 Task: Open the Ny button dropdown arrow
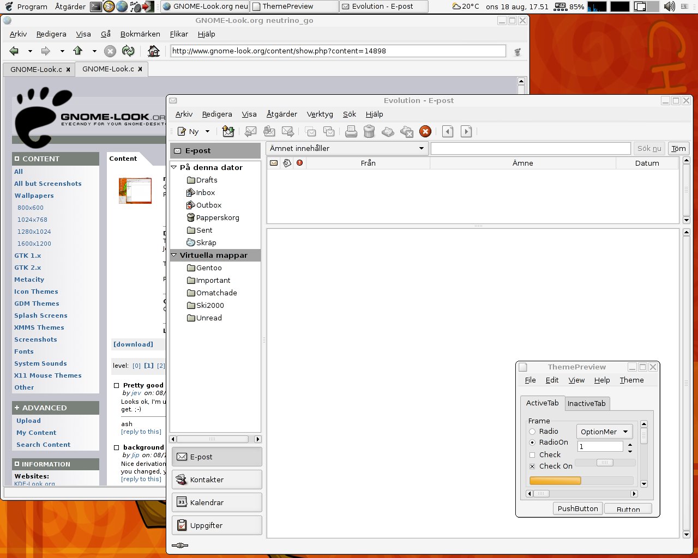pyautogui.click(x=207, y=131)
